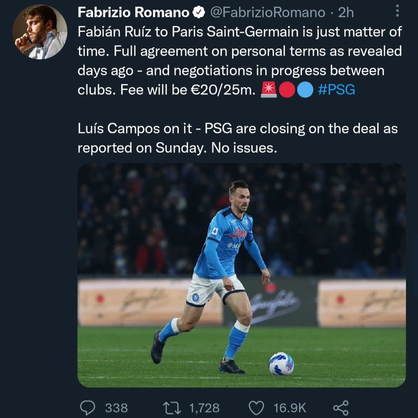Open the #PSG hashtag
This screenshot has width=418, height=418.
(337, 90)
